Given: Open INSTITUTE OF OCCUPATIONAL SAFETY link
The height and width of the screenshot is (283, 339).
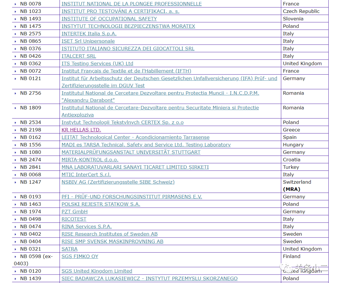Looking at the screenshot, I should pyautogui.click(x=109, y=18).
